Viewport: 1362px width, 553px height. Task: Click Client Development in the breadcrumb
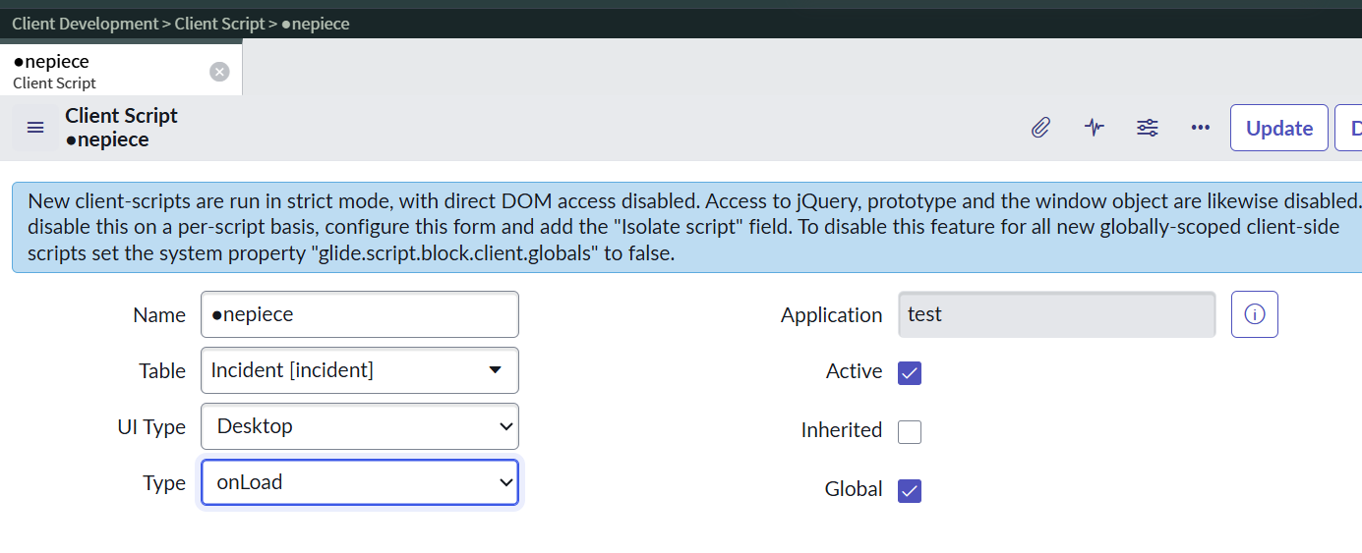pos(85,24)
